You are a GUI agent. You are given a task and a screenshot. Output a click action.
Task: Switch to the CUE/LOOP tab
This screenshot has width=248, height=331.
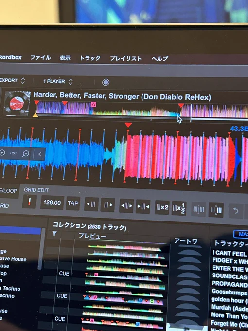(x=9, y=191)
